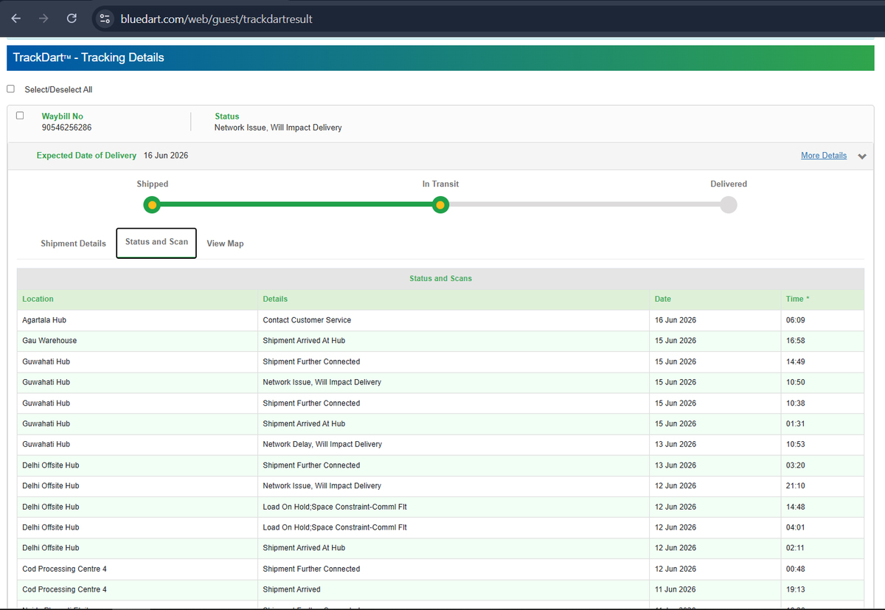Click the Status and Scans table title
The image size is (885, 610).
tap(440, 279)
